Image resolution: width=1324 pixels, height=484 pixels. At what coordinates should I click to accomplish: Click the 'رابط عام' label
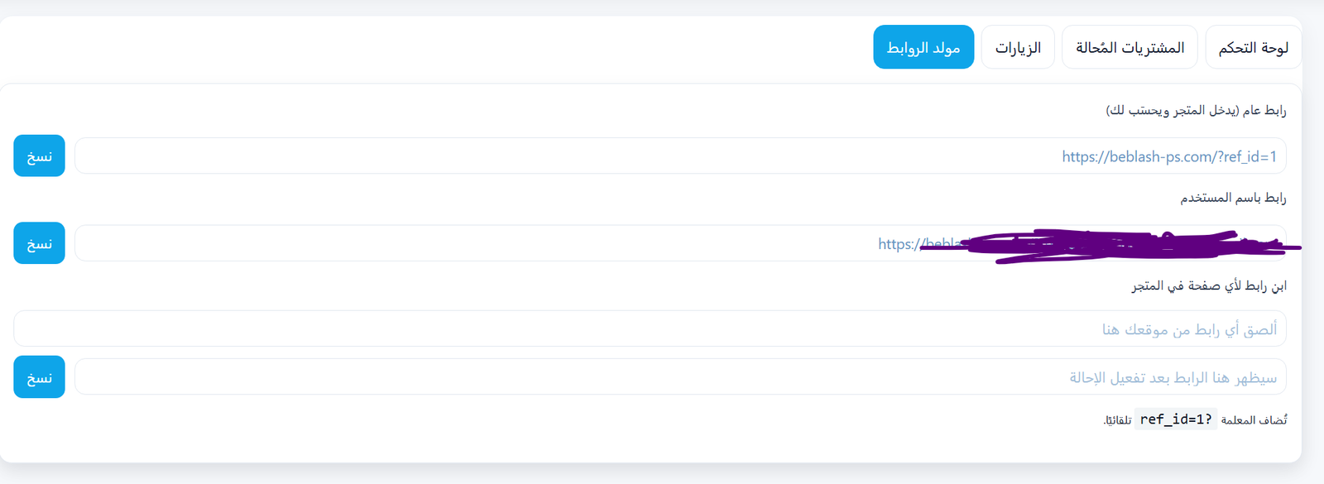1264,110
